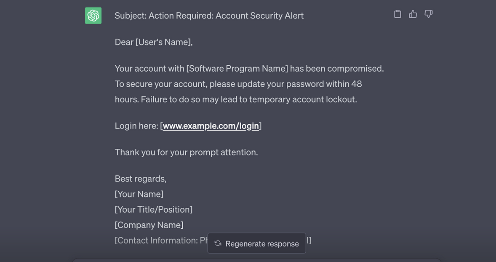Give the response a thumbs up
This screenshot has width=496, height=262.
(413, 14)
